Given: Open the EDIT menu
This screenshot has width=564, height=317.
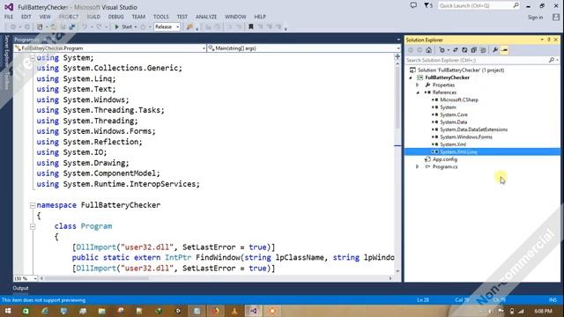Looking at the screenshot, I should pos(26,17).
